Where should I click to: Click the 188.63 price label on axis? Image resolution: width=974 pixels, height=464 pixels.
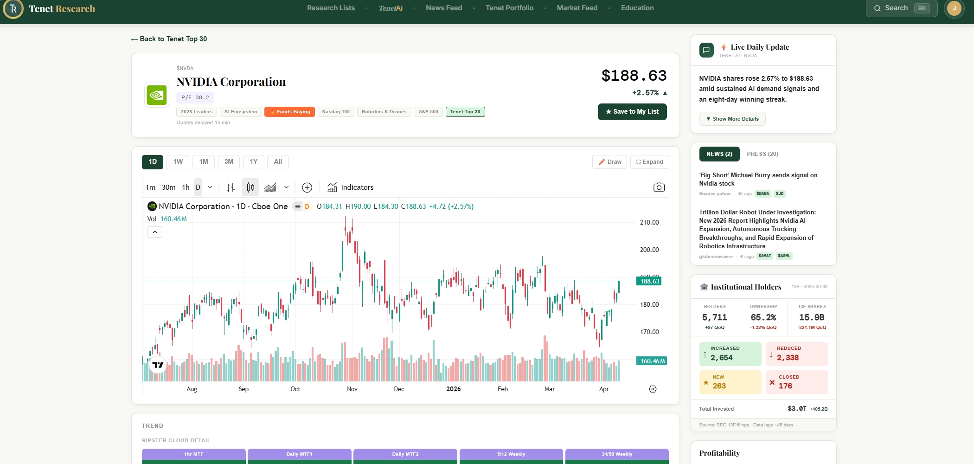(649, 281)
